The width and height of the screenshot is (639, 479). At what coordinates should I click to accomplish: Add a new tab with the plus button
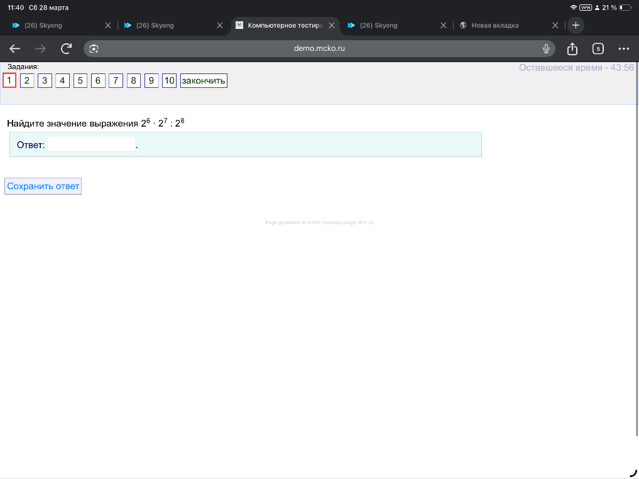point(576,25)
